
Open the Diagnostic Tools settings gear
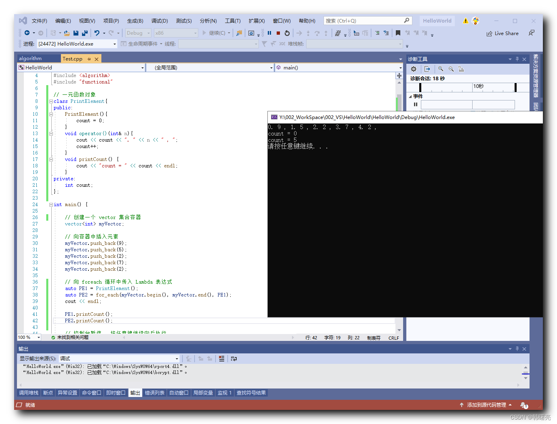413,69
